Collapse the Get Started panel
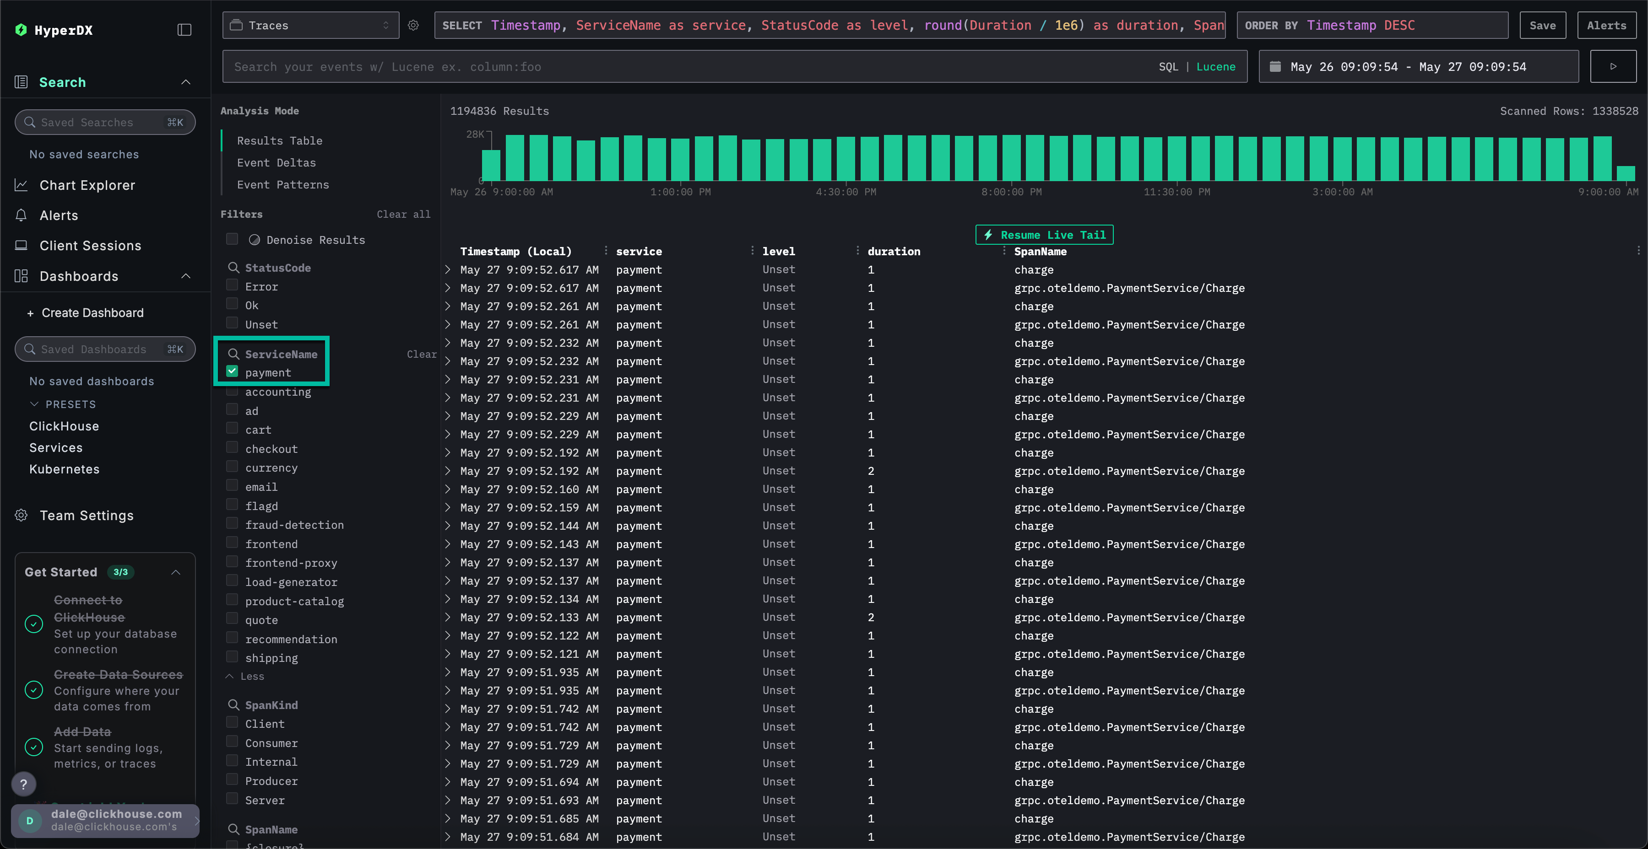This screenshot has width=1648, height=849. coord(176,572)
